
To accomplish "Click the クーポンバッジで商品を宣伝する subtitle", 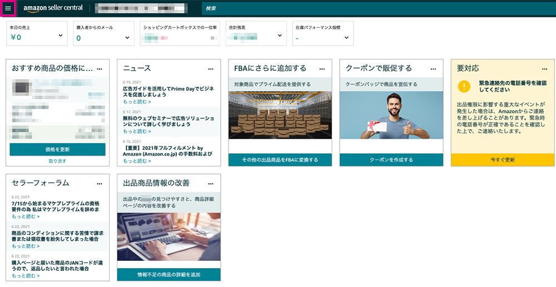I will (x=381, y=84).
